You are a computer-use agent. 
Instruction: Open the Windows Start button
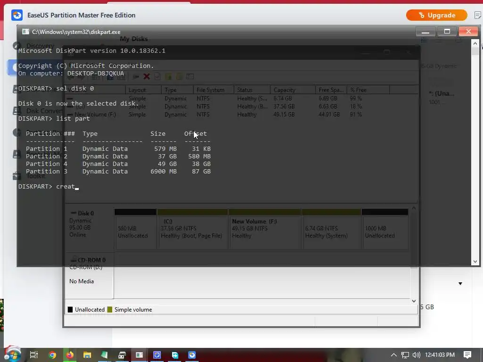(x=12, y=354)
